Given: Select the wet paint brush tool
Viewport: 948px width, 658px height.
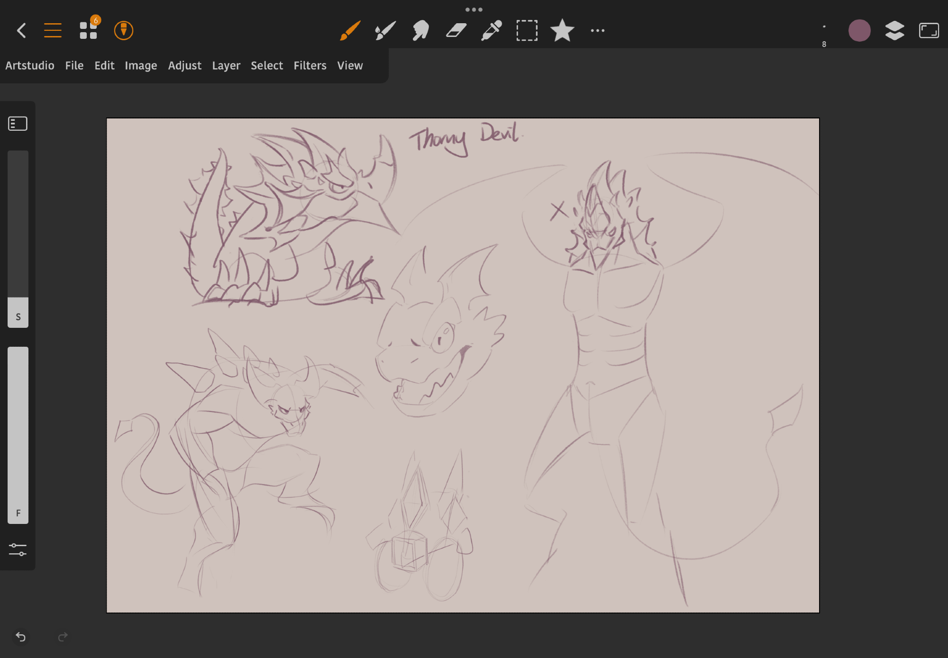Looking at the screenshot, I should click(x=385, y=31).
